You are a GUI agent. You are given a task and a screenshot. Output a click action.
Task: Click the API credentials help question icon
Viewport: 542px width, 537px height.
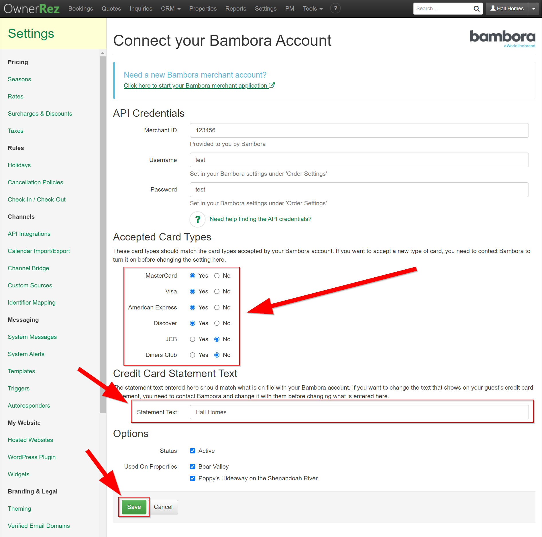coord(197,219)
